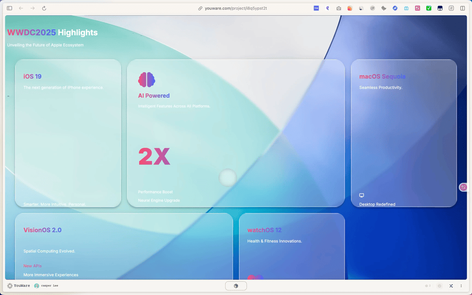The height and width of the screenshot is (295, 472).
Task: Click the 'Desktop Redefined' label
Action: [x=377, y=204]
